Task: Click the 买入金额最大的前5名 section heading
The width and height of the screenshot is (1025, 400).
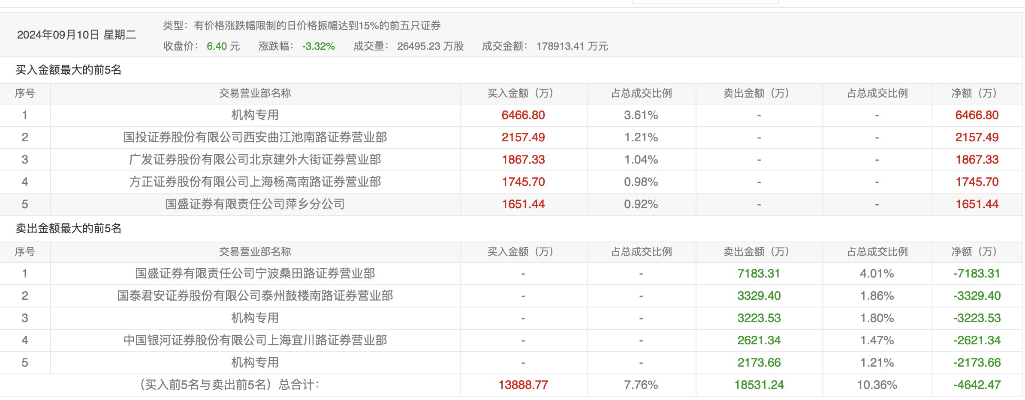Action: point(69,70)
